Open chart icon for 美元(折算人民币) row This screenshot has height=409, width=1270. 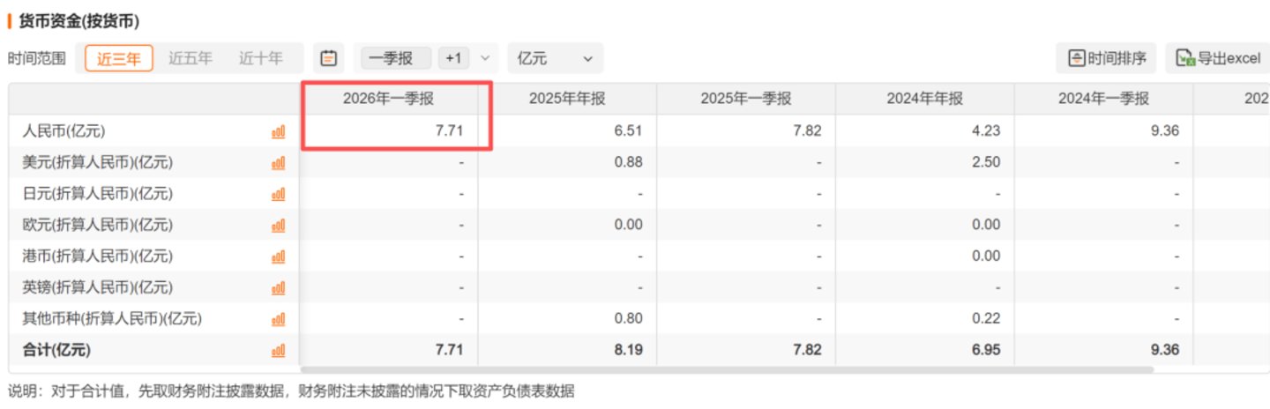pyautogui.click(x=278, y=163)
